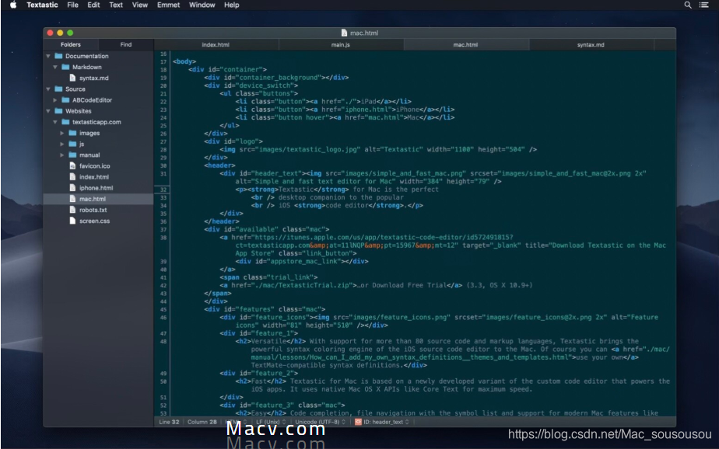Screen dimensions: 719x449
Task: Click the favicon.ico file icon
Action: [72, 165]
